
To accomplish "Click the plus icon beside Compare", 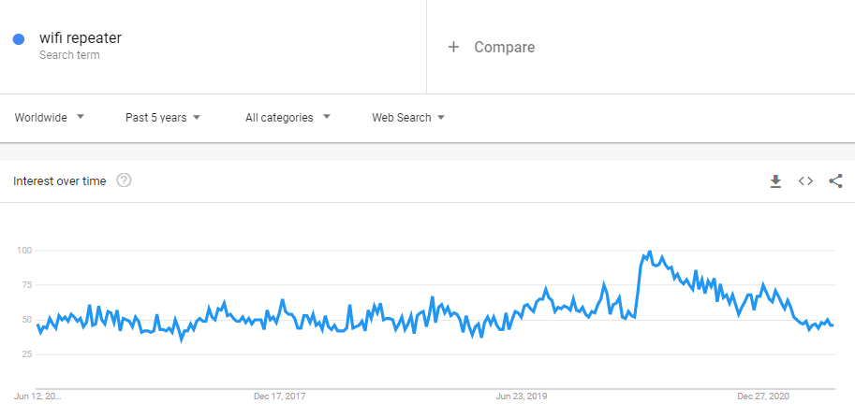I will pos(453,47).
